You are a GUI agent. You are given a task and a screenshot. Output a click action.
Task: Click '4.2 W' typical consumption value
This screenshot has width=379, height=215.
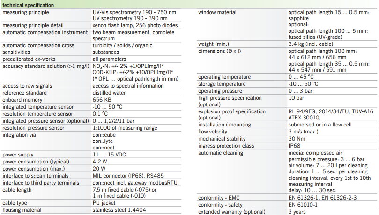tap(100, 162)
